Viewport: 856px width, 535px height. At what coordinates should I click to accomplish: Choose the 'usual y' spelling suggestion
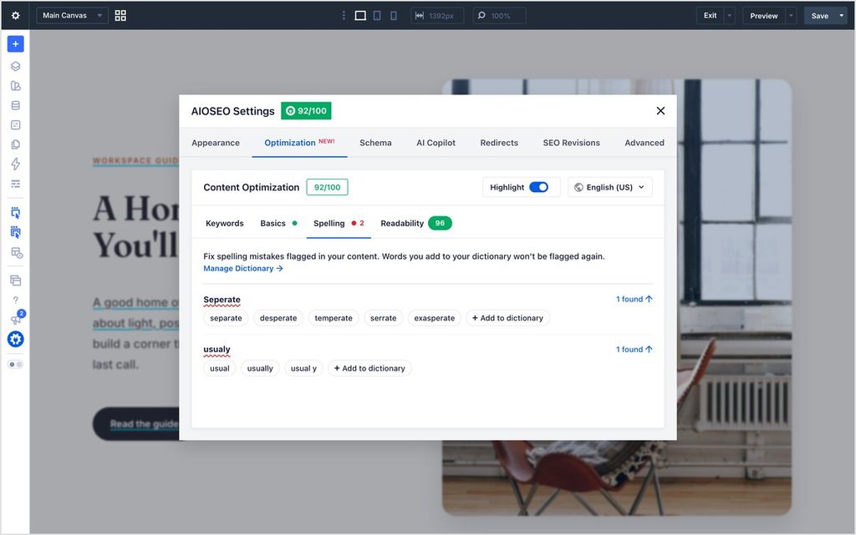(303, 368)
